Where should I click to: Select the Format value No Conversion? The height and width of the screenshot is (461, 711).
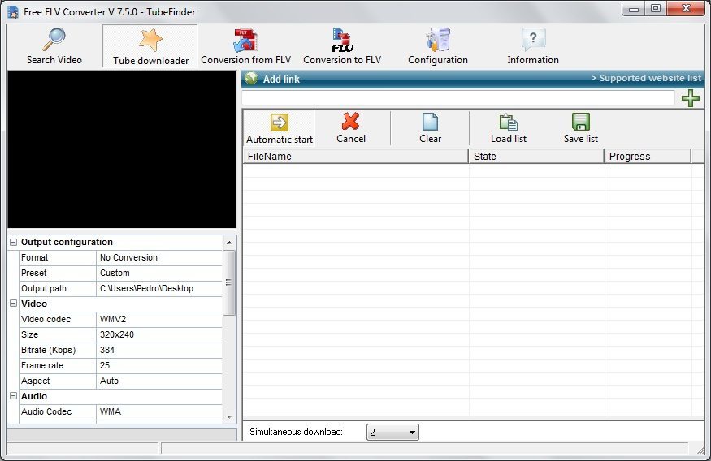click(159, 257)
